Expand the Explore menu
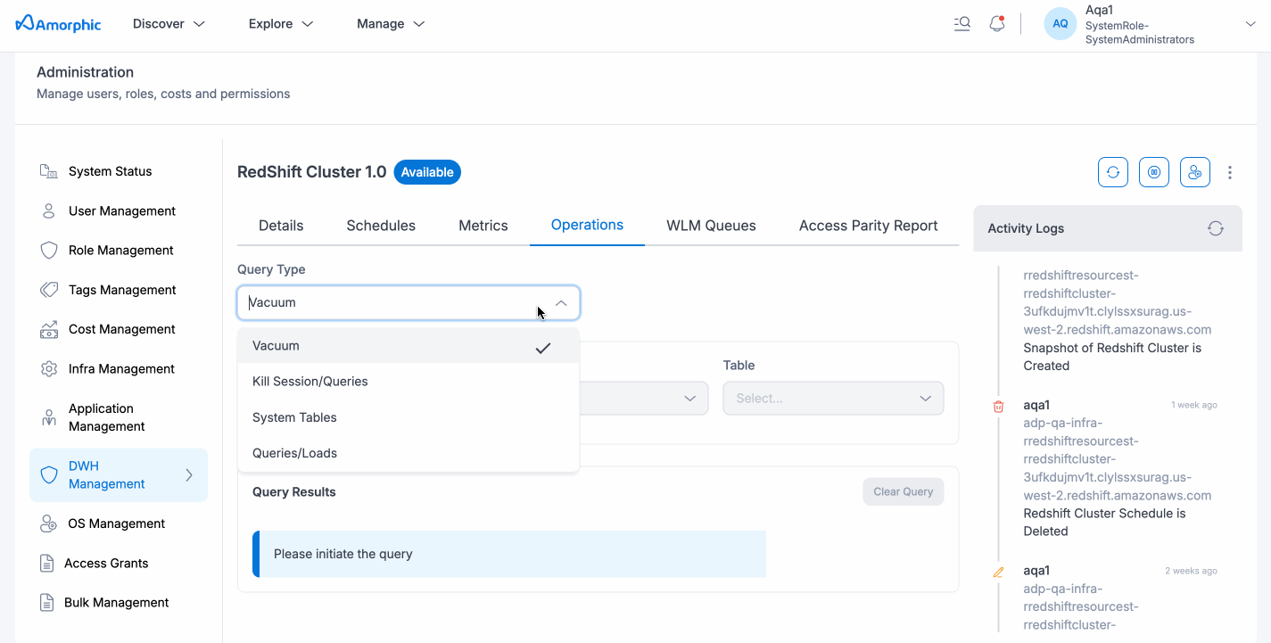 pos(281,24)
